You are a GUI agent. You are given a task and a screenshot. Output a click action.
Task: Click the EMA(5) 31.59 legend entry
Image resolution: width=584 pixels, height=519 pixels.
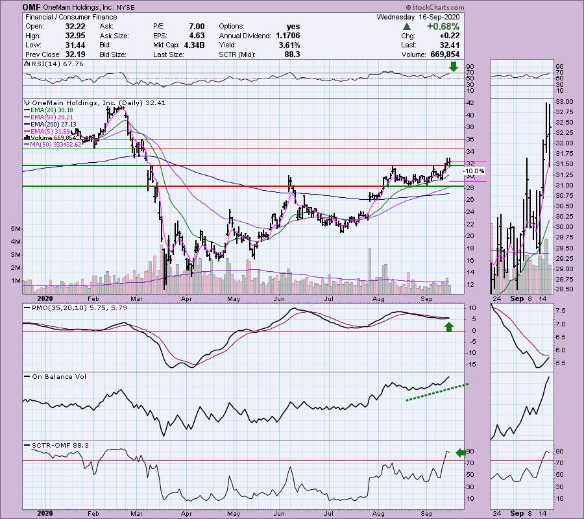coord(50,131)
